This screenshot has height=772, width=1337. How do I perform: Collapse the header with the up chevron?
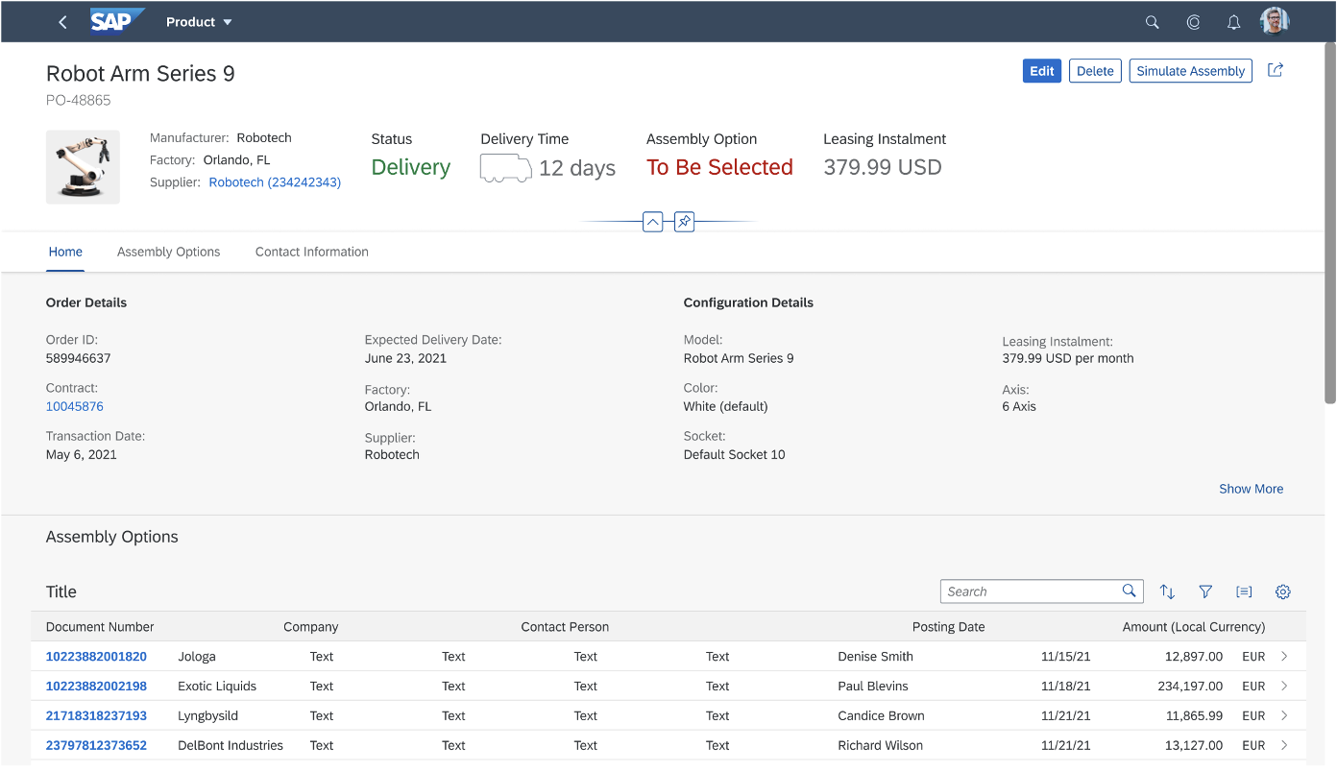tap(653, 222)
